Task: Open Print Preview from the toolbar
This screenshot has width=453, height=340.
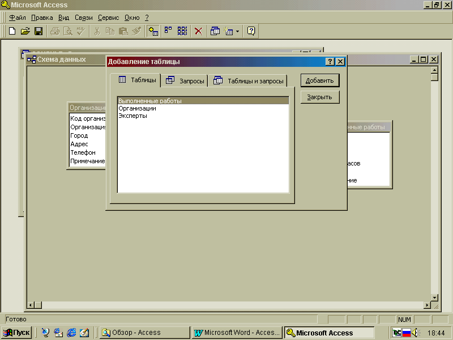Action: [68, 31]
